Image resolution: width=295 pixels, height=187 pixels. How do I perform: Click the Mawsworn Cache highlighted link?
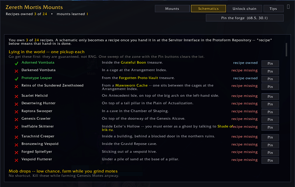coord(131,85)
